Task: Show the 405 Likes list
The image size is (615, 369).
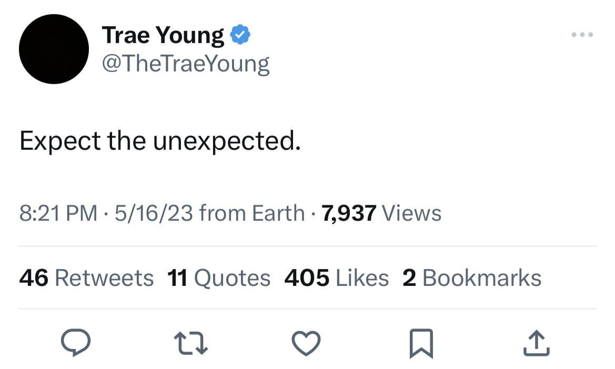Action: tap(336, 278)
